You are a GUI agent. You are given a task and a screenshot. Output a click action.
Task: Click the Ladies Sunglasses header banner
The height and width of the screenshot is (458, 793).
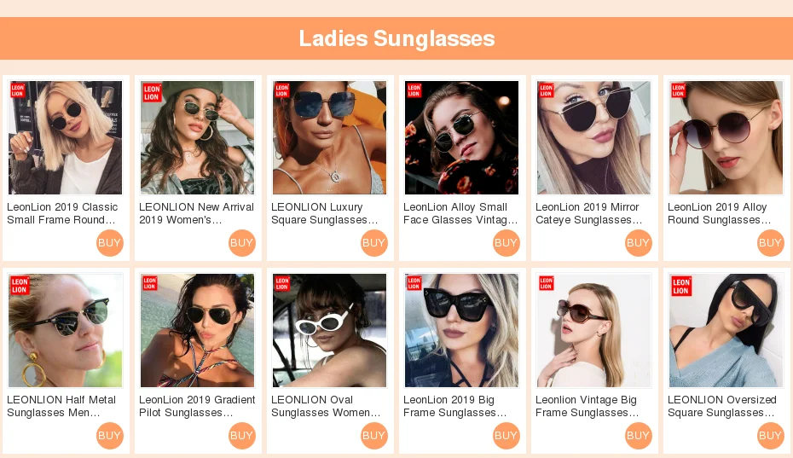tap(396, 38)
